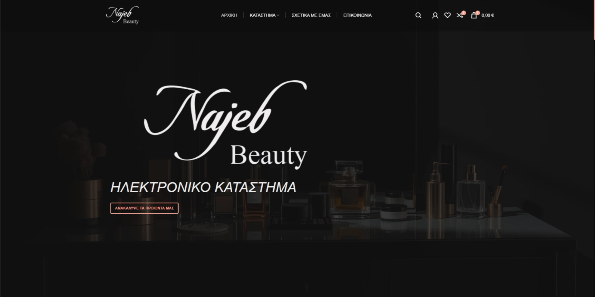The image size is (595, 297).
Task: Navigate to the ΕΠΙΚΟΙΝΩΝΙΑ page
Action: (357, 15)
